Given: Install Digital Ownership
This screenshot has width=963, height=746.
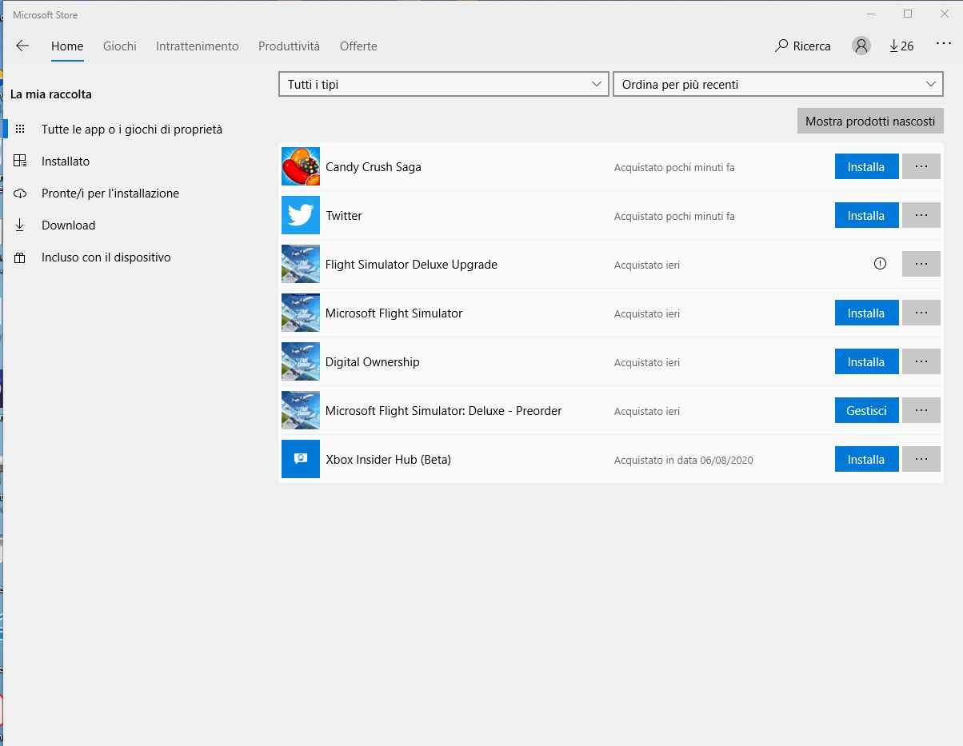Looking at the screenshot, I should tap(867, 362).
